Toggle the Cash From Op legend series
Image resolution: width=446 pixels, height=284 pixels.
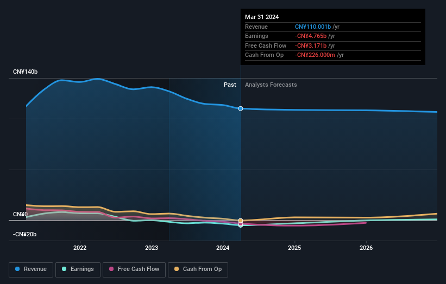click(198, 269)
